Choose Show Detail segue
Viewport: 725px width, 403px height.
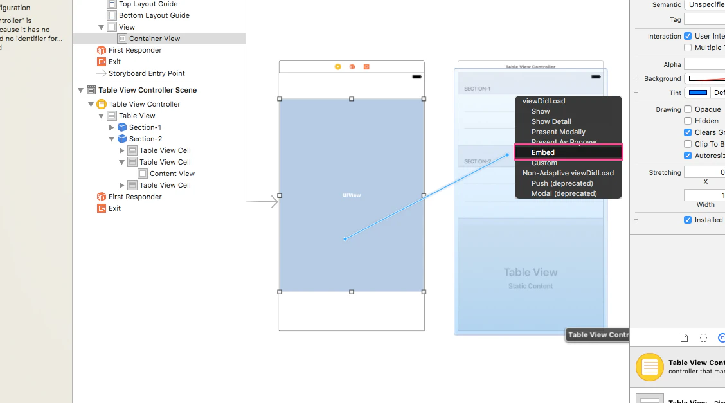coord(551,121)
